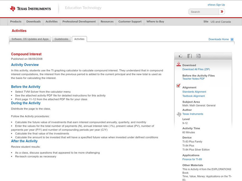Share the activity on Facebook
This screenshot has height=181, width=242.
pos(189,56)
